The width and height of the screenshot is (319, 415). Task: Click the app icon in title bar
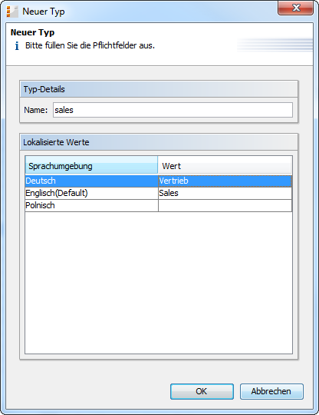pyautogui.click(x=12, y=12)
